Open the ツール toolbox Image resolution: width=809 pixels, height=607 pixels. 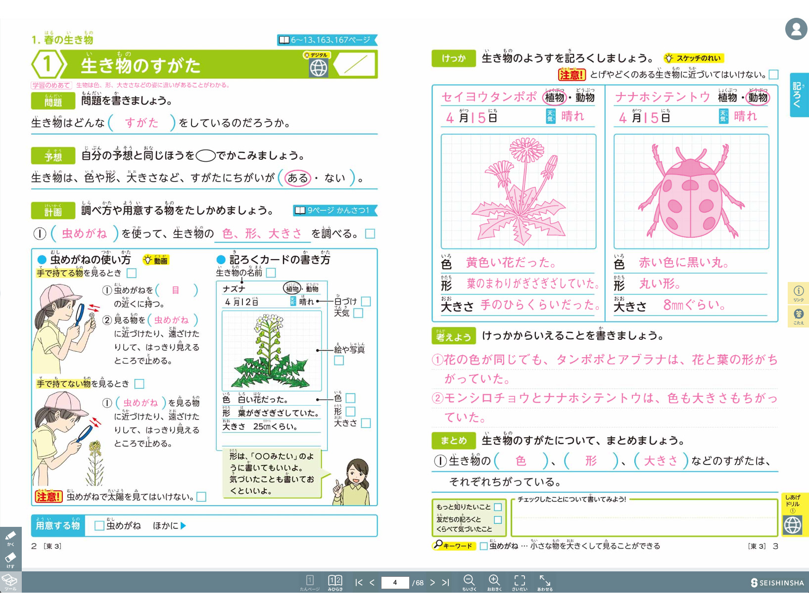(x=10, y=582)
